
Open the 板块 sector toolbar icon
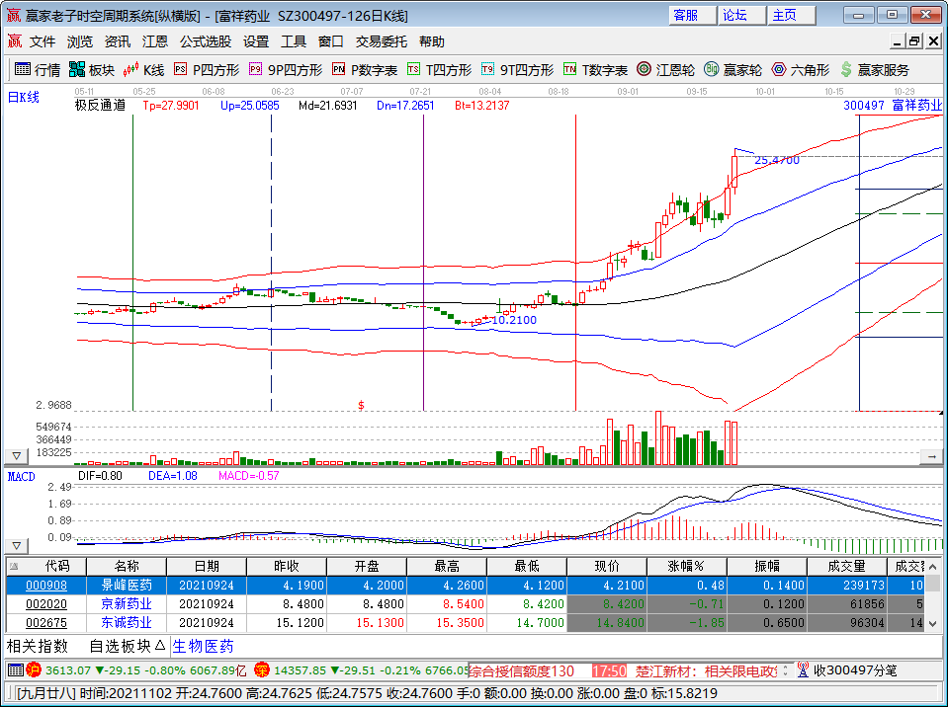pos(92,70)
